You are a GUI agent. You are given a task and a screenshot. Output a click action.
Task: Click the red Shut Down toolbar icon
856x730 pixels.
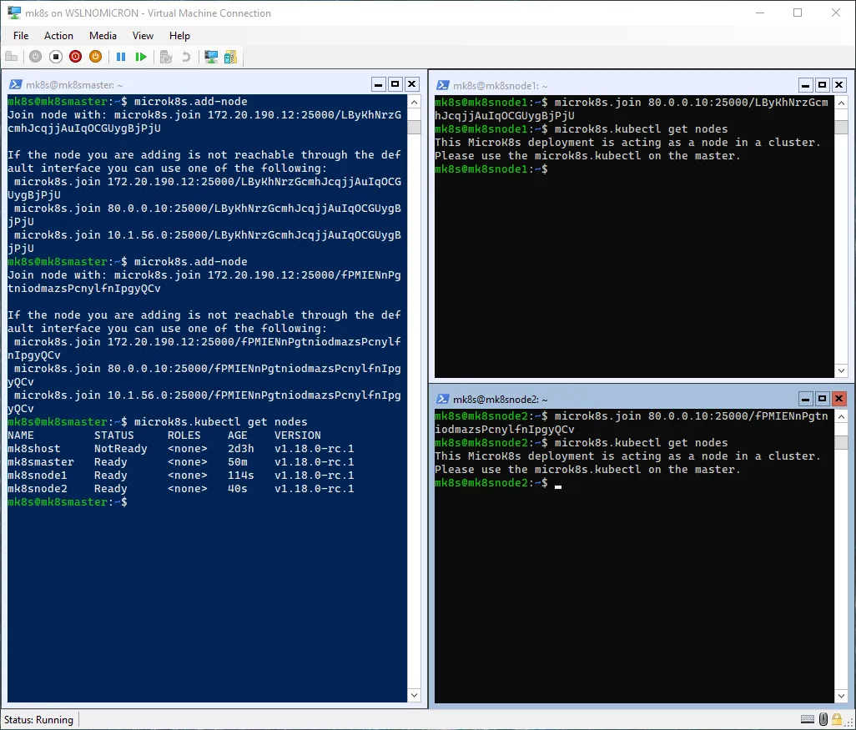[76, 57]
